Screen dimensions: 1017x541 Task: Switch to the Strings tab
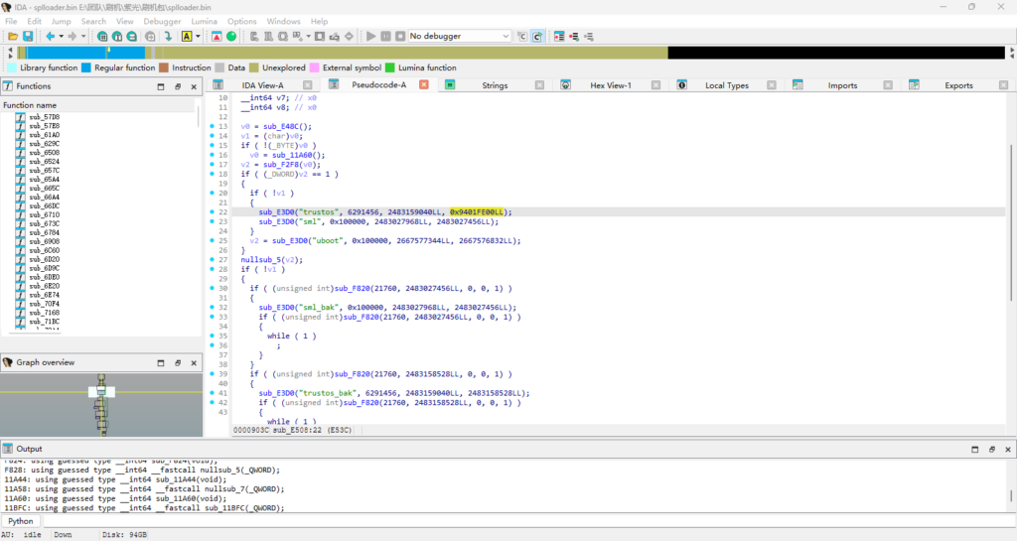pos(495,85)
